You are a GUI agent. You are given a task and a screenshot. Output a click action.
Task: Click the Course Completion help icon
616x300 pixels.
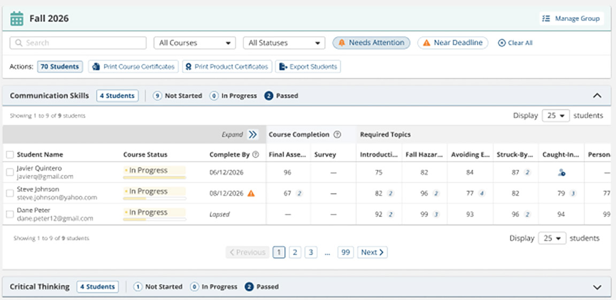click(x=337, y=135)
